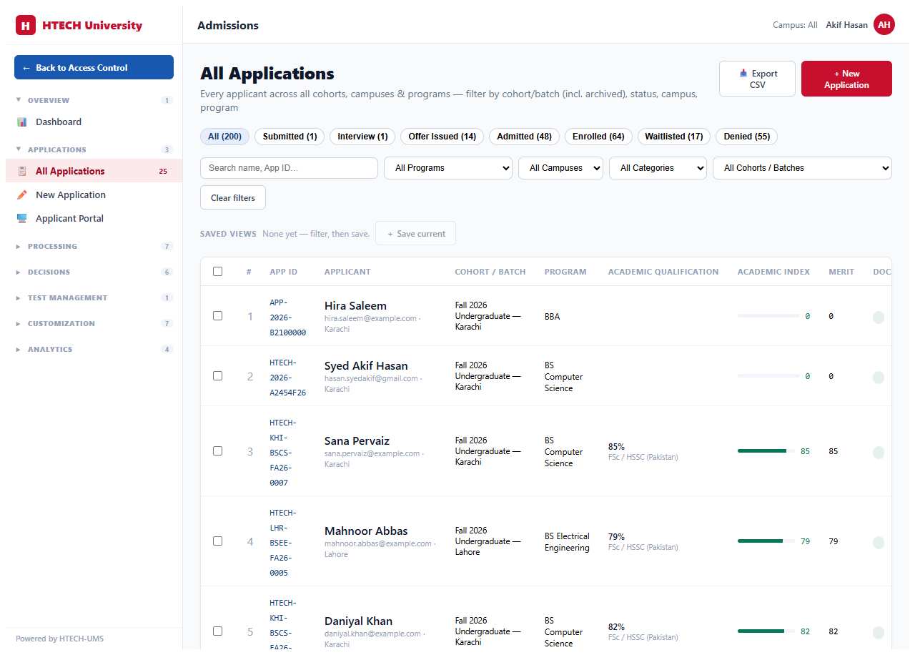Open applicant Hira Saleem's name link
This screenshot has height=655, width=915.
[x=355, y=306]
